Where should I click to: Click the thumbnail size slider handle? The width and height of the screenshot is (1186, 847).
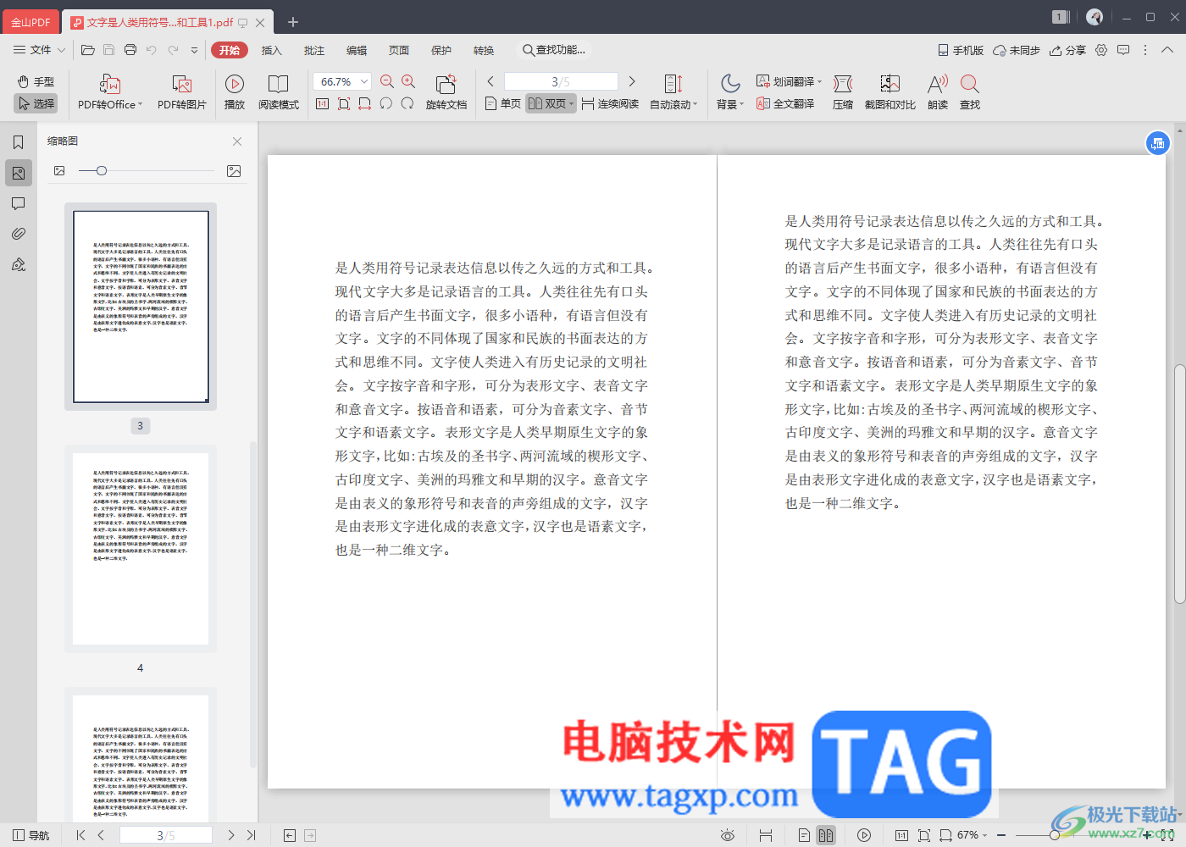102,171
